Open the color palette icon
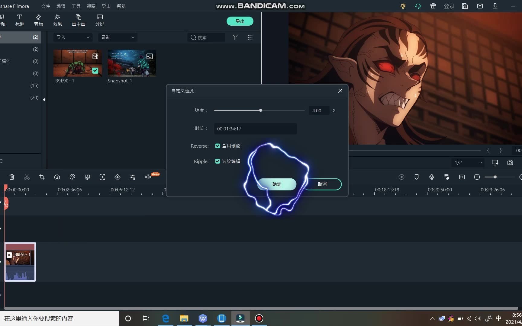522x326 pixels. tap(72, 177)
